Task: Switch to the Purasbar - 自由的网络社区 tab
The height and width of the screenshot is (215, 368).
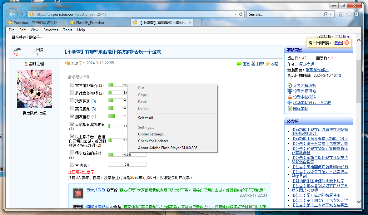Action: coord(37,23)
